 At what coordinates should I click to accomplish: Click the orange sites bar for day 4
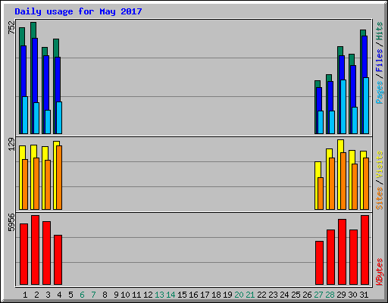(x=59, y=177)
